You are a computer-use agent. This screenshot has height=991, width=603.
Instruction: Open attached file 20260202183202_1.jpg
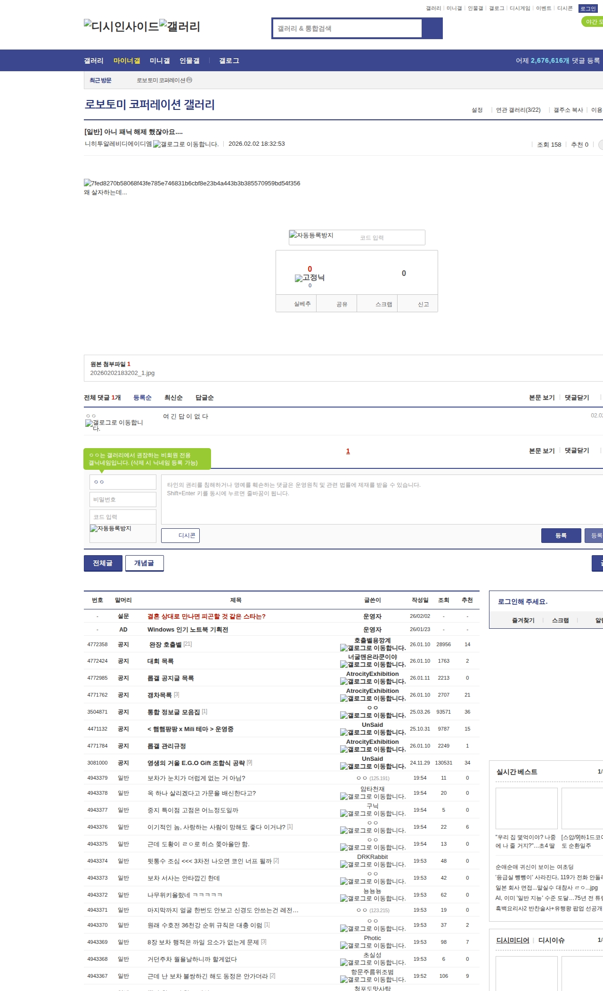point(122,373)
